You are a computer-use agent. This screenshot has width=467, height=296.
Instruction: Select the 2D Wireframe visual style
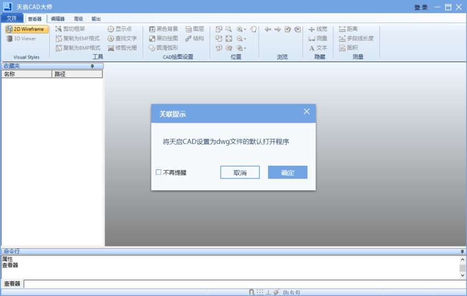[x=26, y=29]
